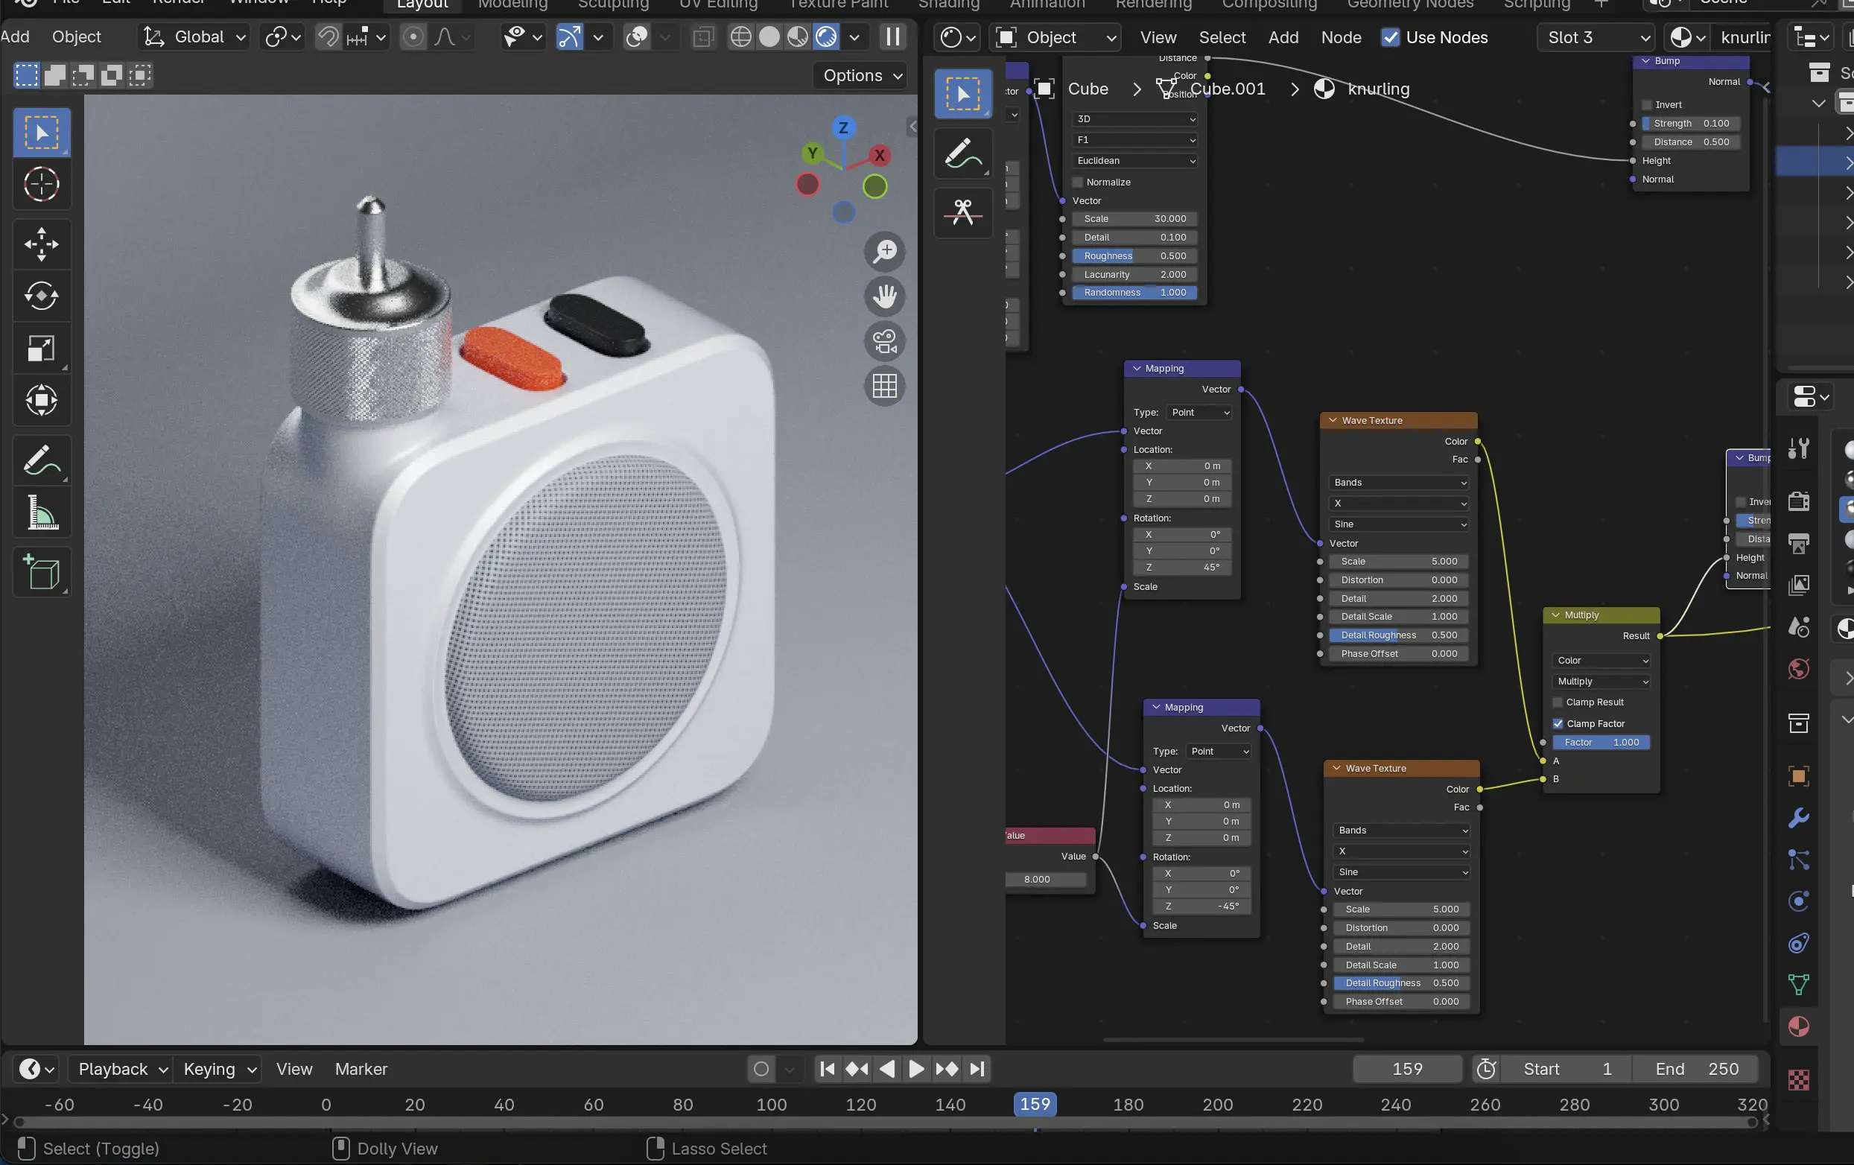
Task: Click the pan view hand icon
Action: pos(885,296)
